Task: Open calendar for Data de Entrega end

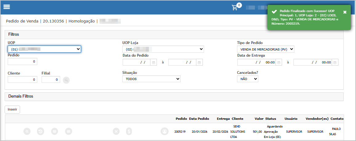Action: pyautogui.click(x=335, y=62)
